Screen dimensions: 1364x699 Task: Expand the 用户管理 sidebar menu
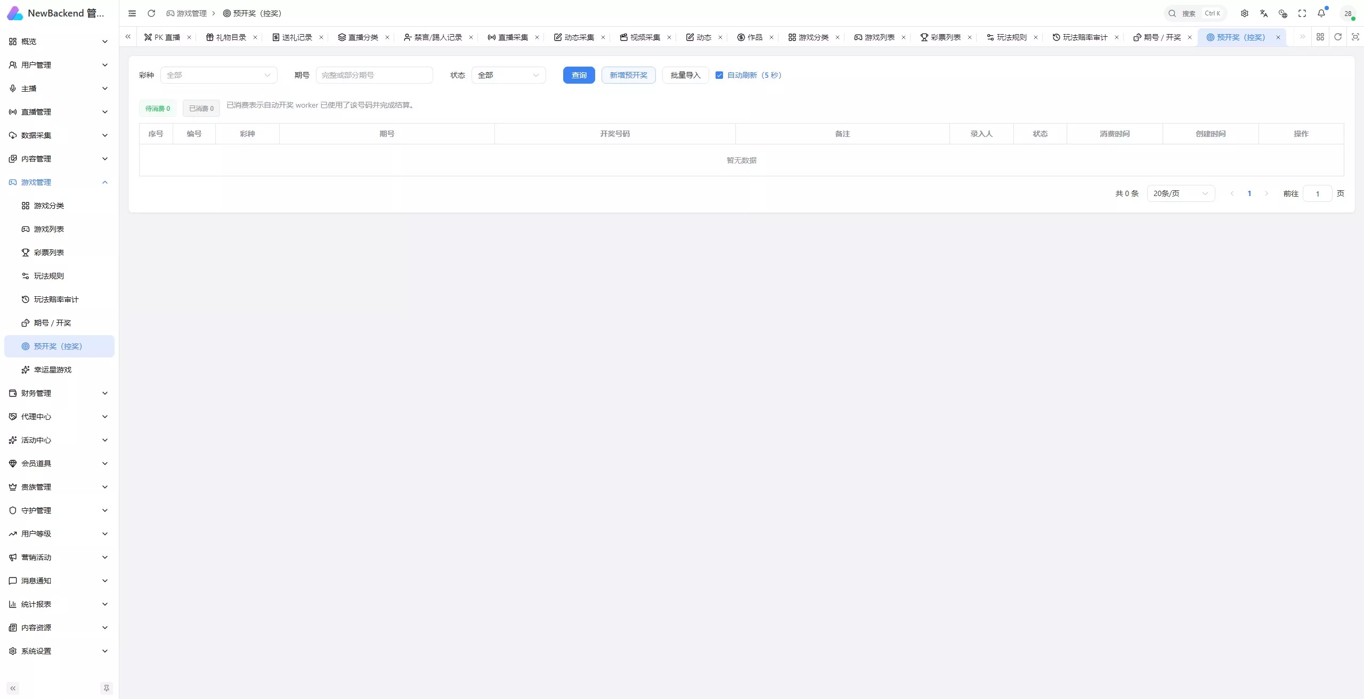[x=59, y=65]
